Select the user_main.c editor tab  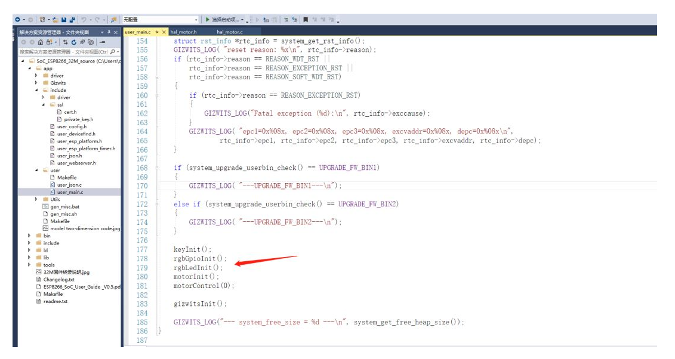pyautogui.click(x=138, y=32)
